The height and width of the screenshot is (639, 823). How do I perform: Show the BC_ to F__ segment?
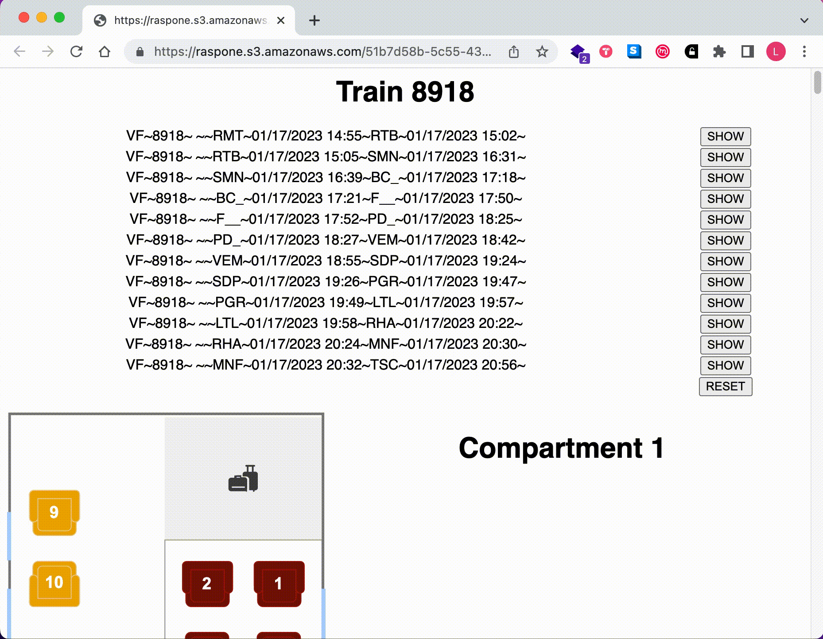click(x=726, y=199)
